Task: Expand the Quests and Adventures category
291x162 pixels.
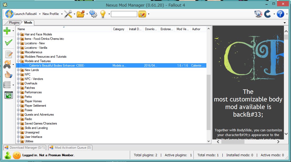Action: [18, 114]
